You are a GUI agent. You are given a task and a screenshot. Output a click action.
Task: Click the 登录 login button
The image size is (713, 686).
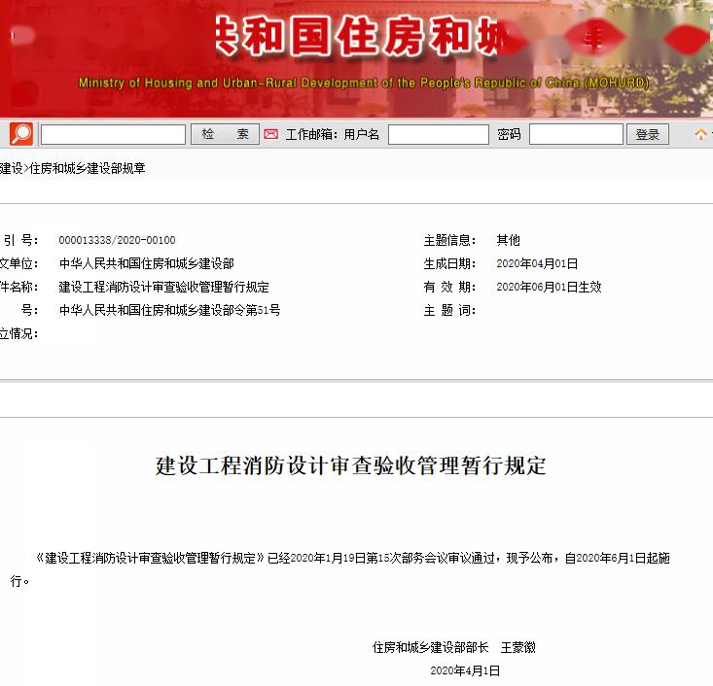pyautogui.click(x=648, y=134)
